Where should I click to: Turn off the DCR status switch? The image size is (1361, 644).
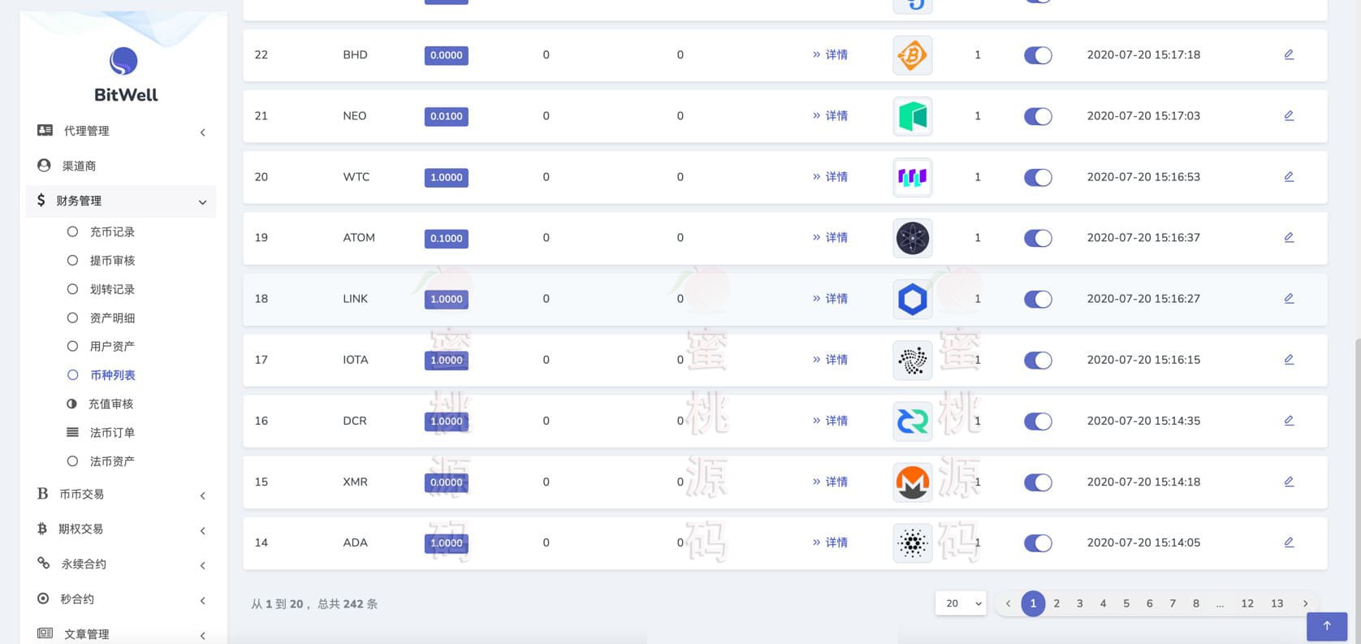pyautogui.click(x=1038, y=421)
